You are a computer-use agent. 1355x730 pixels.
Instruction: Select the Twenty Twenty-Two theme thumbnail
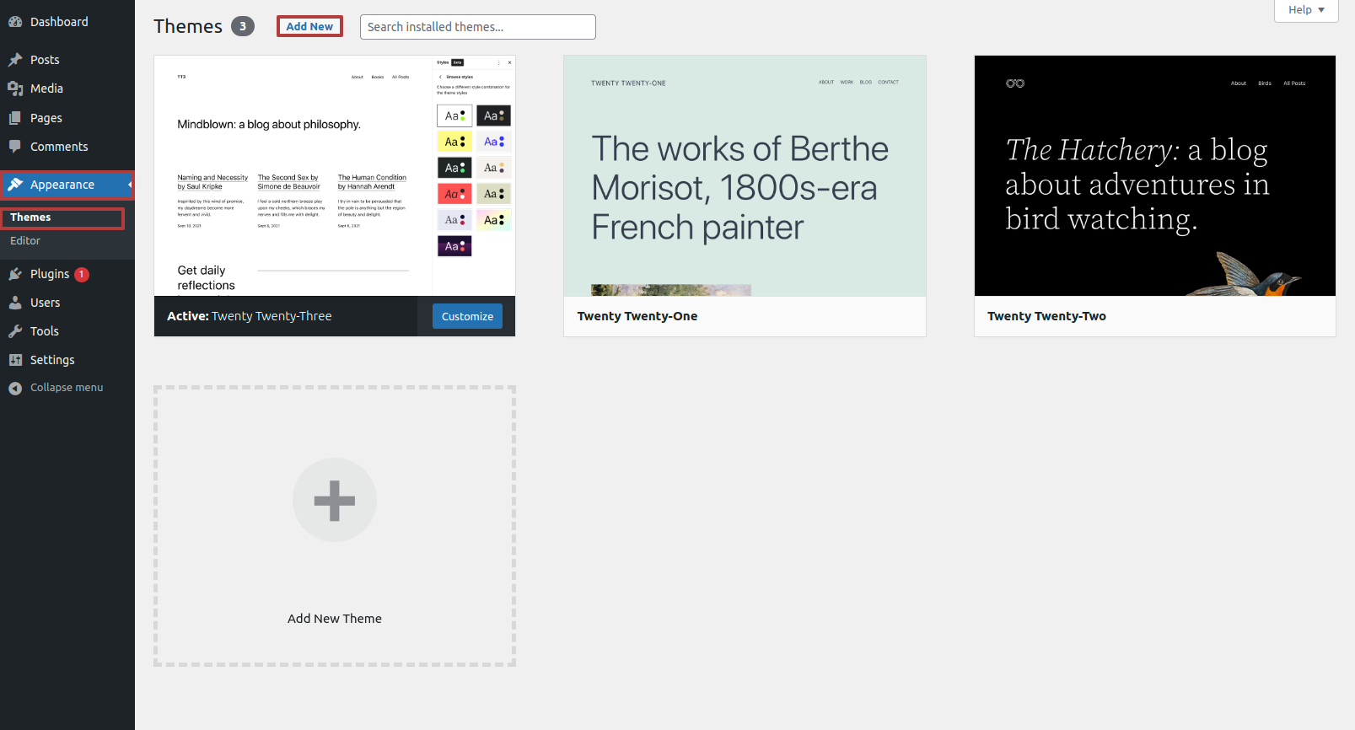tap(1154, 176)
